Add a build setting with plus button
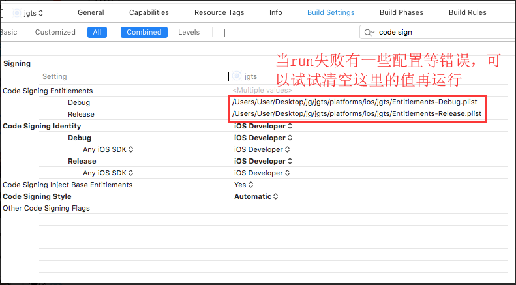This screenshot has height=285, width=516. 224,33
